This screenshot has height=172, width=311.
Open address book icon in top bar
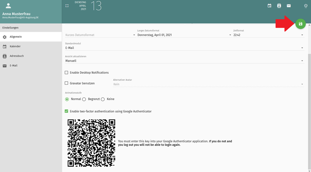click(x=279, y=6)
